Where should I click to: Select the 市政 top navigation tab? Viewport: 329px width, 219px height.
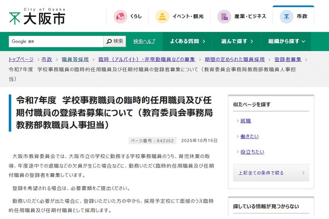294,16
